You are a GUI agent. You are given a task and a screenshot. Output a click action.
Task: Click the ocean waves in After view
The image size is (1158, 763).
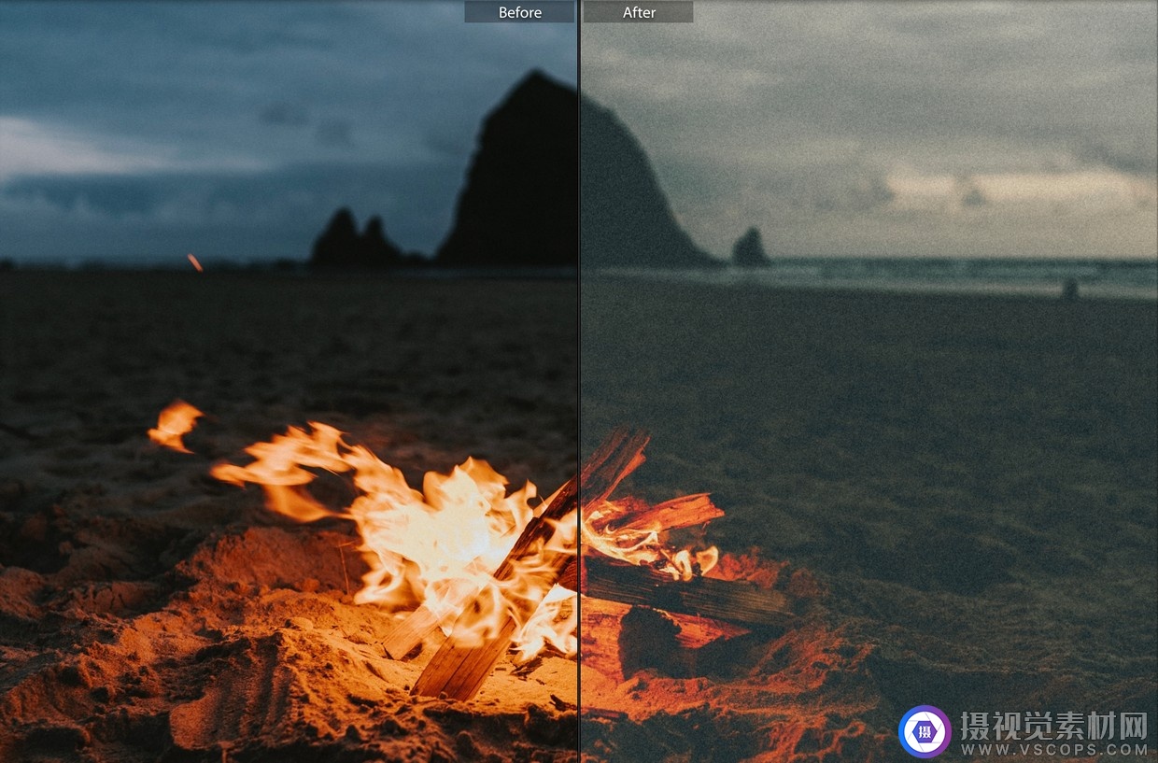pyautogui.click(x=934, y=276)
